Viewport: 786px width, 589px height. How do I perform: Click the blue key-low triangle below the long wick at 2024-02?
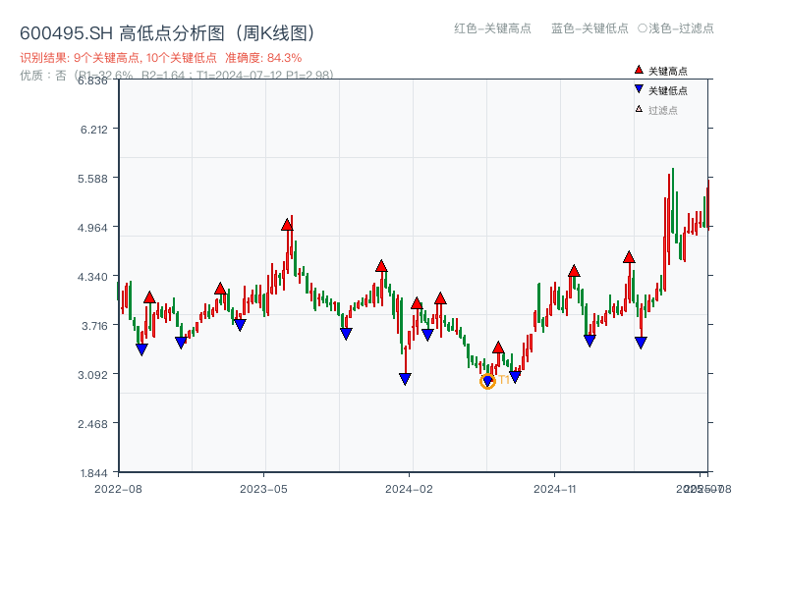[x=406, y=379]
